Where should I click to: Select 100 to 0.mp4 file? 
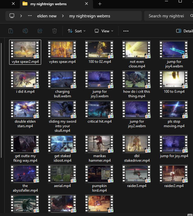point(174,82)
